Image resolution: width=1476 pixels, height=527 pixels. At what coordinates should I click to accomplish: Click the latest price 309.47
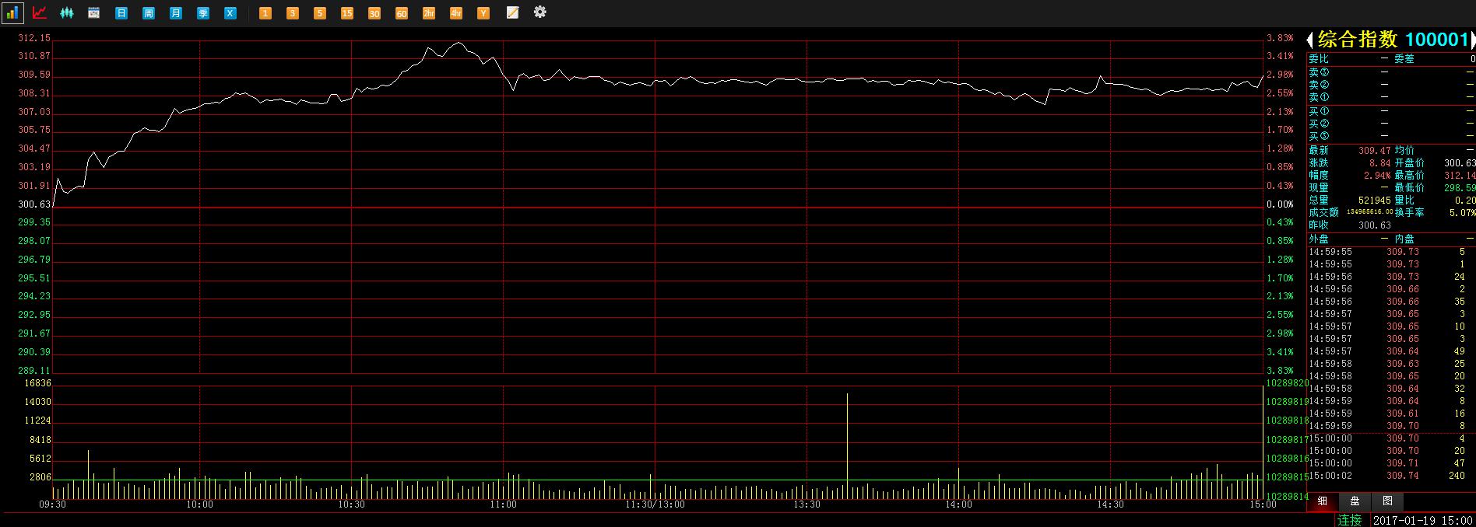coord(1375,151)
